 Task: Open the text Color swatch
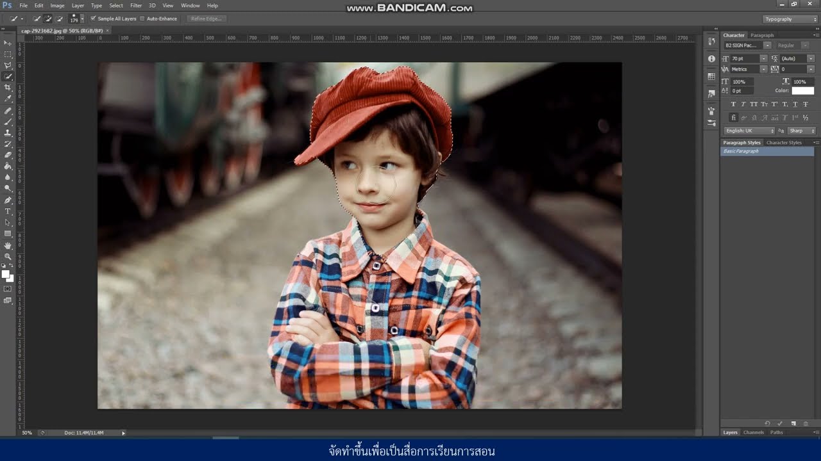pos(802,91)
